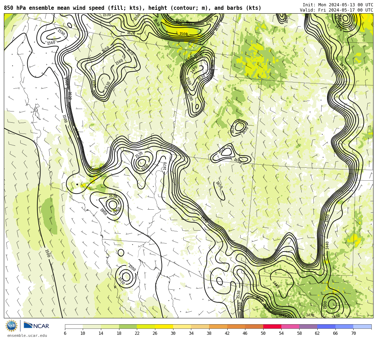
Task: Click the 42–46 kts colorbar segment
Action: pyautogui.click(x=236, y=326)
